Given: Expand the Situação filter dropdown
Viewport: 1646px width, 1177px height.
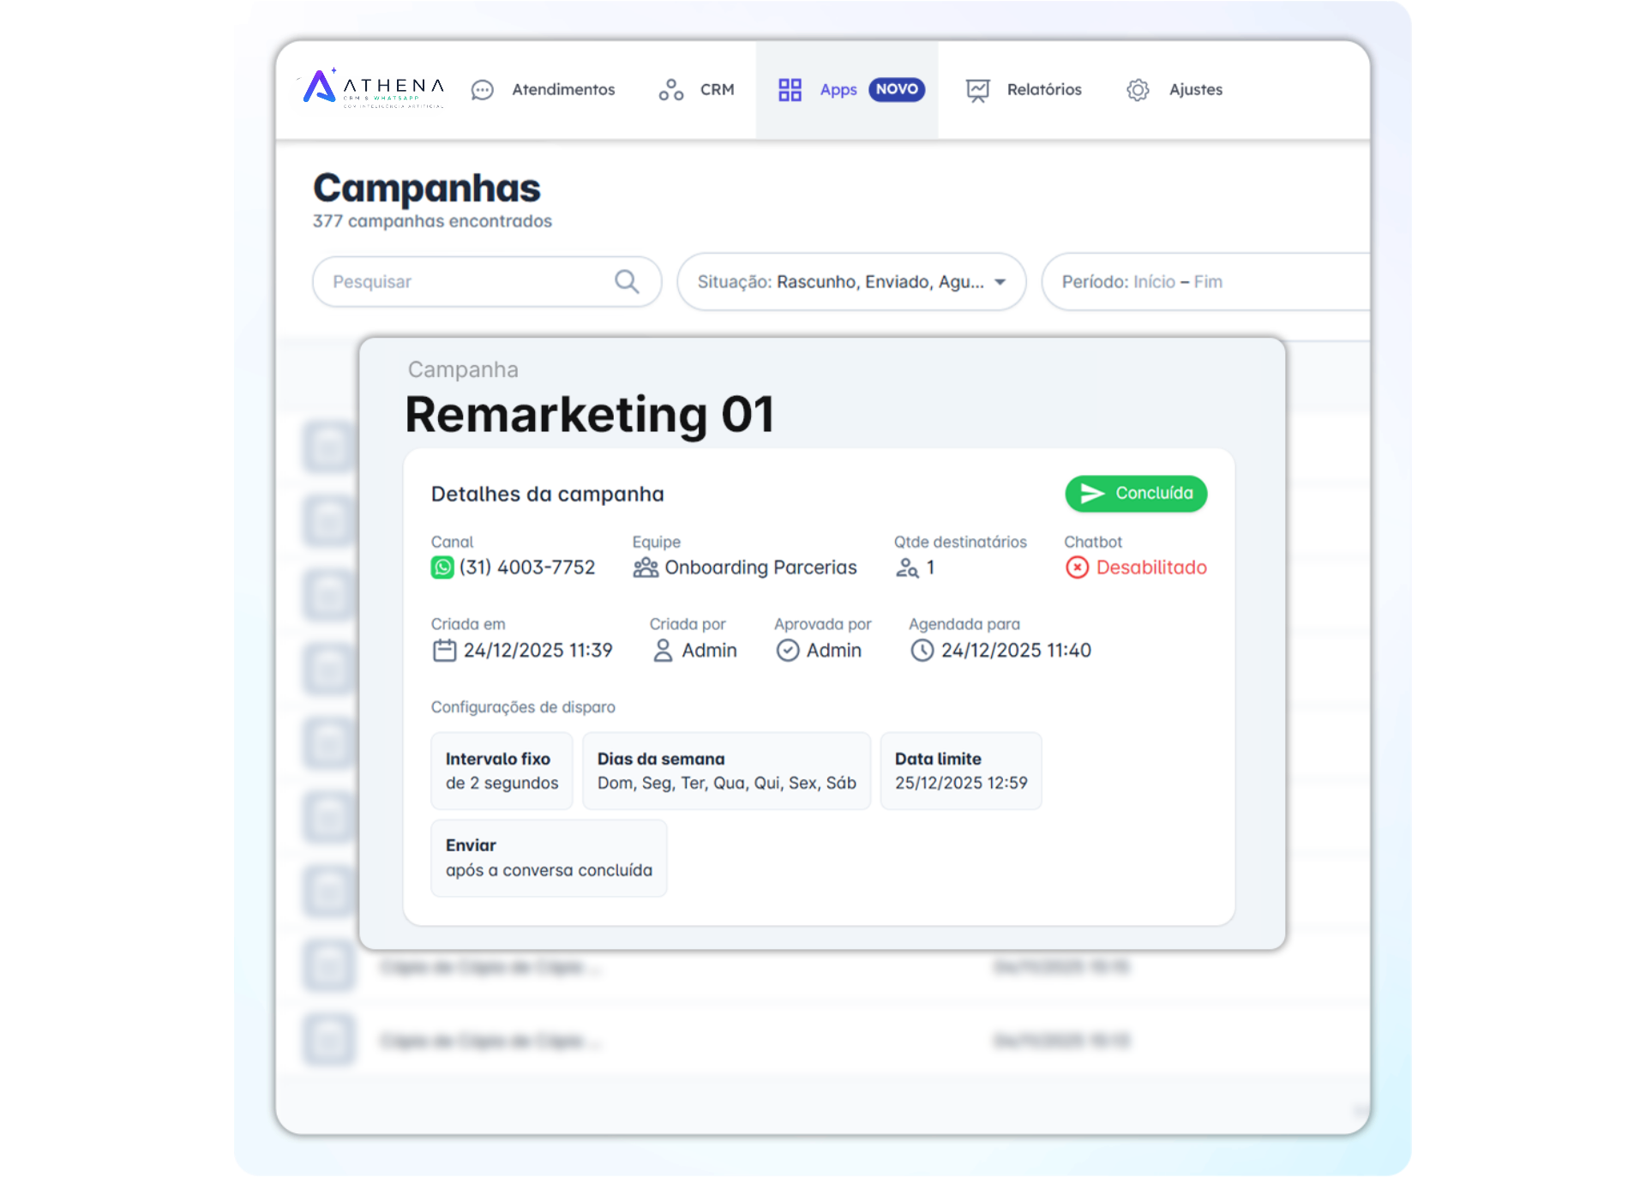Looking at the screenshot, I should (851, 281).
